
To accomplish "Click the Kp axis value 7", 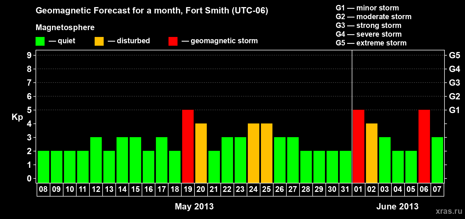I will (x=29, y=83).
